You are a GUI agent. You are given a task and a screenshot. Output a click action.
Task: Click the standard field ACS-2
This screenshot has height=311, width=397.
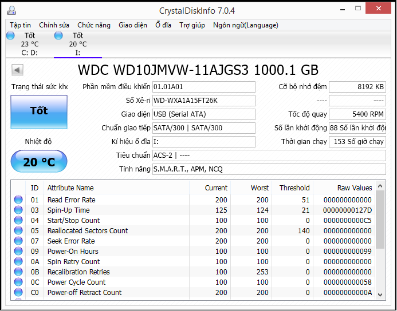click(269, 155)
